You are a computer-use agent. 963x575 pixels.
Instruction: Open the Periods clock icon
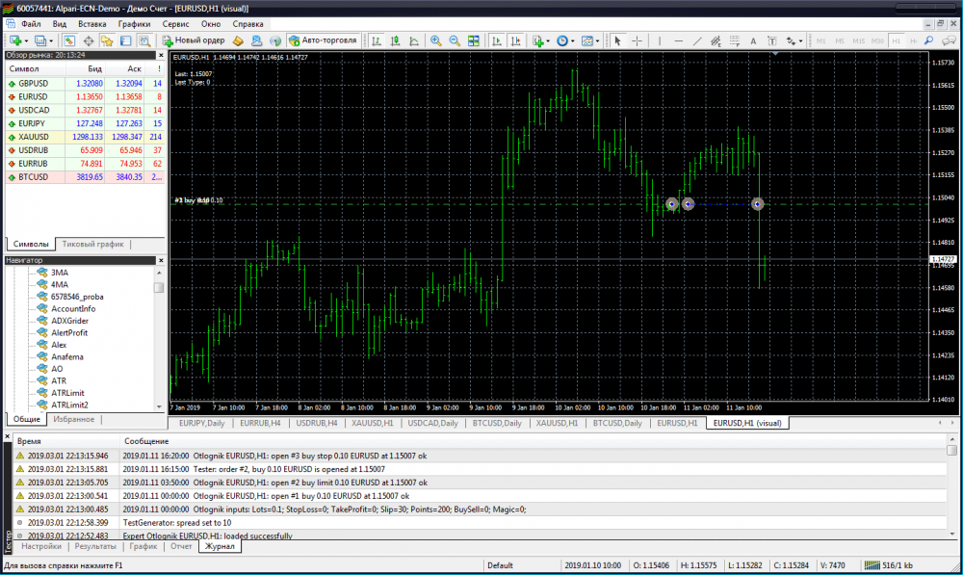(562, 40)
